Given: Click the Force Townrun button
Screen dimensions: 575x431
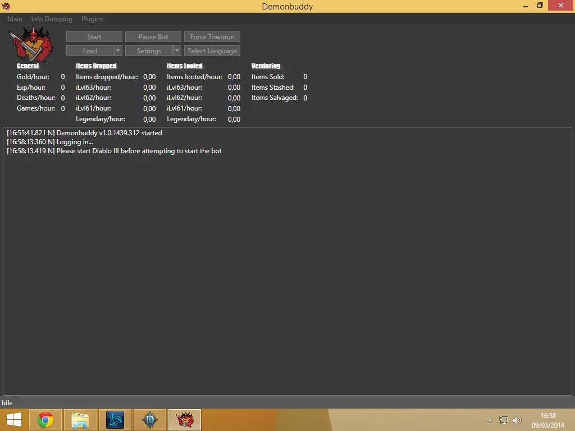Looking at the screenshot, I should point(212,37).
